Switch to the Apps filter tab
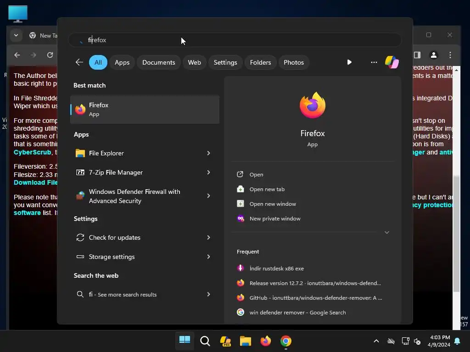This screenshot has width=470, height=352. (x=122, y=62)
